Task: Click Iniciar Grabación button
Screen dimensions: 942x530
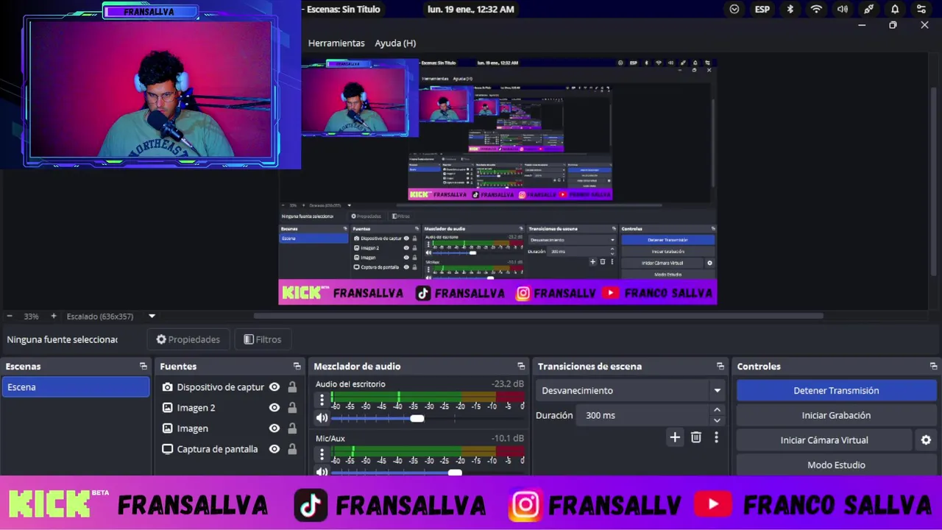Action: point(836,415)
